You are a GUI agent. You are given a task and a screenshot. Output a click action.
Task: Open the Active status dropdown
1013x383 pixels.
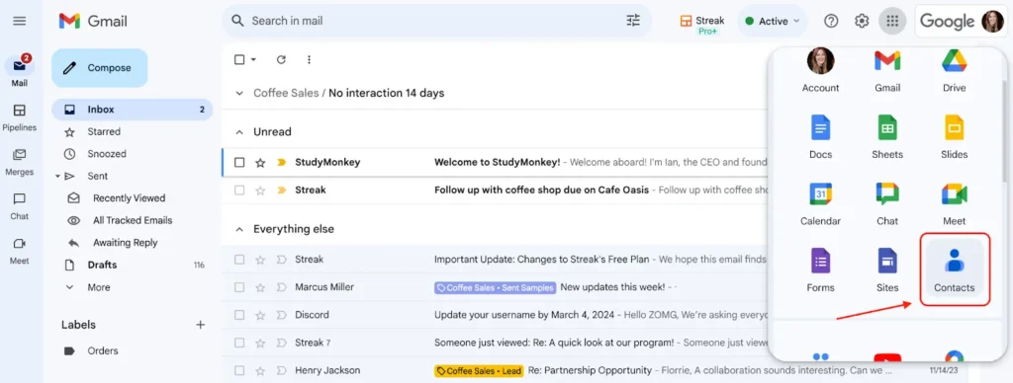(772, 22)
